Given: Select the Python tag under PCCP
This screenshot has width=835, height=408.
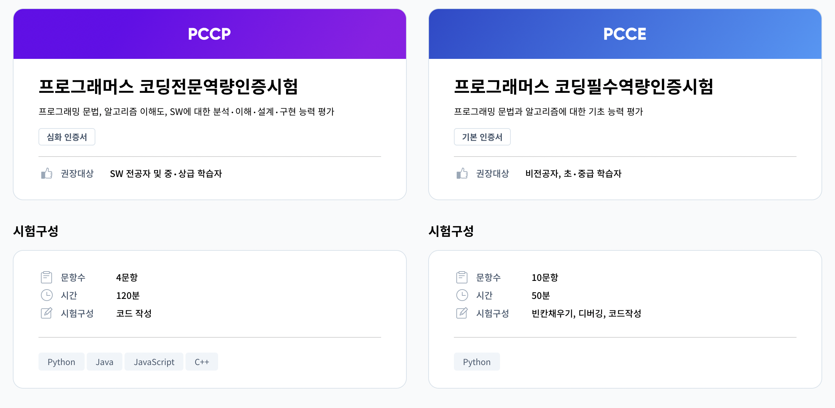Looking at the screenshot, I should [61, 362].
